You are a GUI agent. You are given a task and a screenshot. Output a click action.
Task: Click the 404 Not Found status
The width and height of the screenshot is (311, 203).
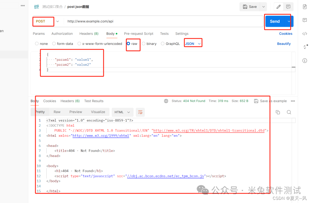[x=194, y=101]
